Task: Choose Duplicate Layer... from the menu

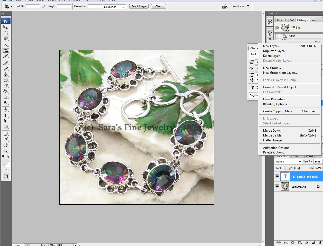Action: point(275,51)
